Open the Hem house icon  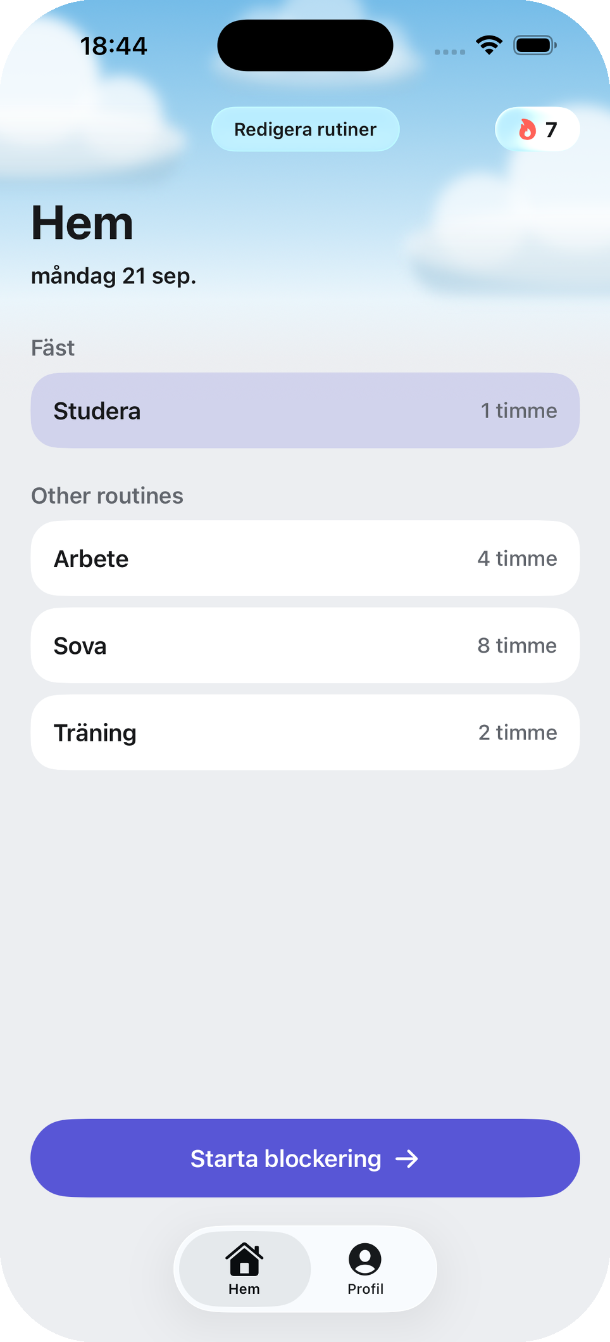244,1260
